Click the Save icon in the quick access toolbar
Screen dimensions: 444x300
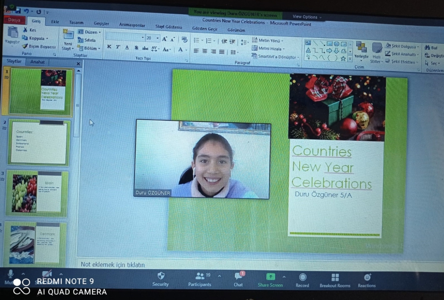coord(18,11)
